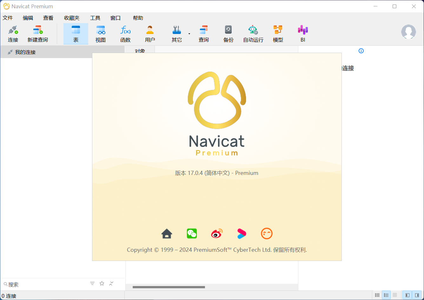Viewport: 424px width, 300px height.
Task: Click the '0 连接' status bar text
Action: tap(9, 296)
